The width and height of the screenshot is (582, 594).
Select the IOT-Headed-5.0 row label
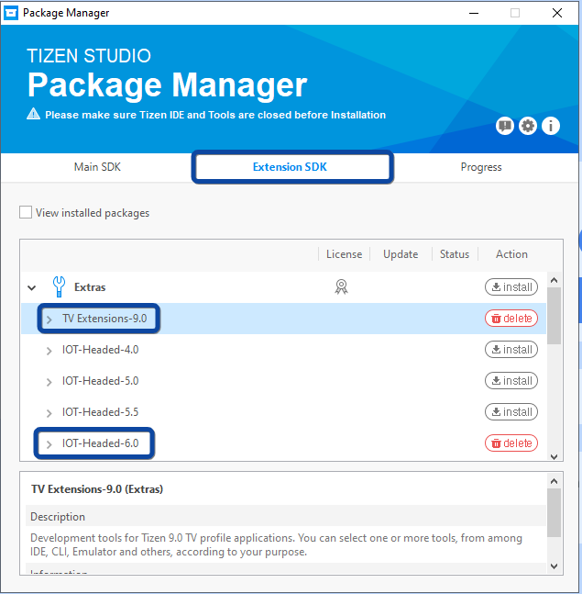tap(100, 381)
